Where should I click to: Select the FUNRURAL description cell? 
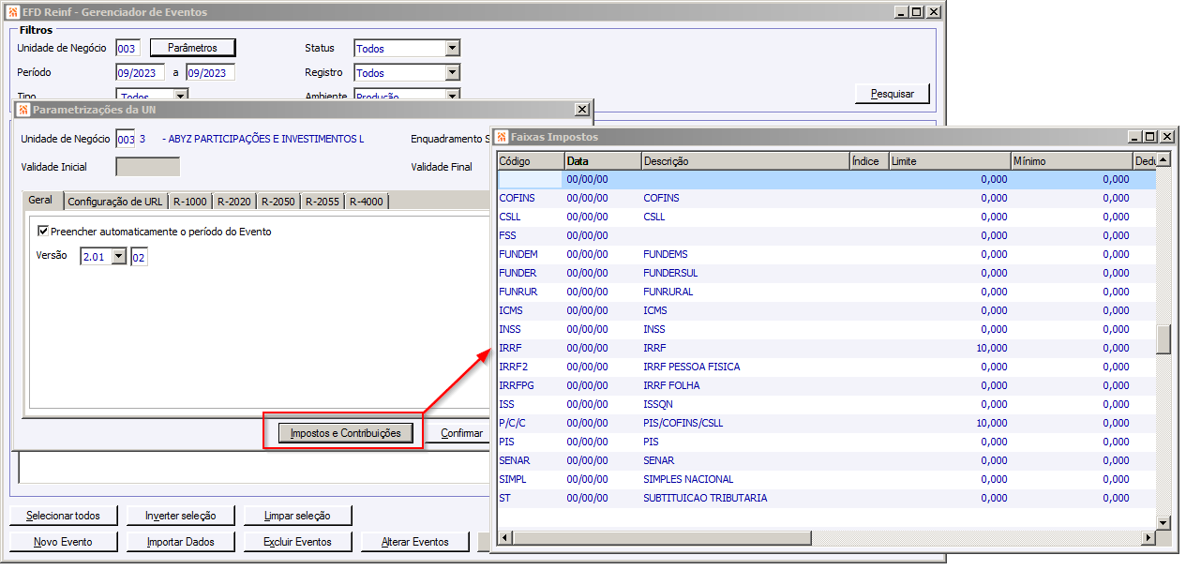tap(668, 292)
